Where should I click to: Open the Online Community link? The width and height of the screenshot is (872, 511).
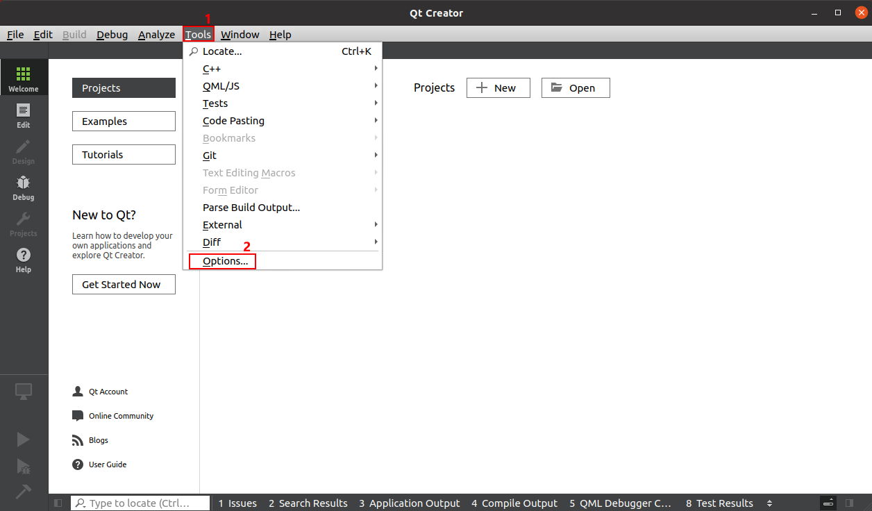tap(121, 416)
